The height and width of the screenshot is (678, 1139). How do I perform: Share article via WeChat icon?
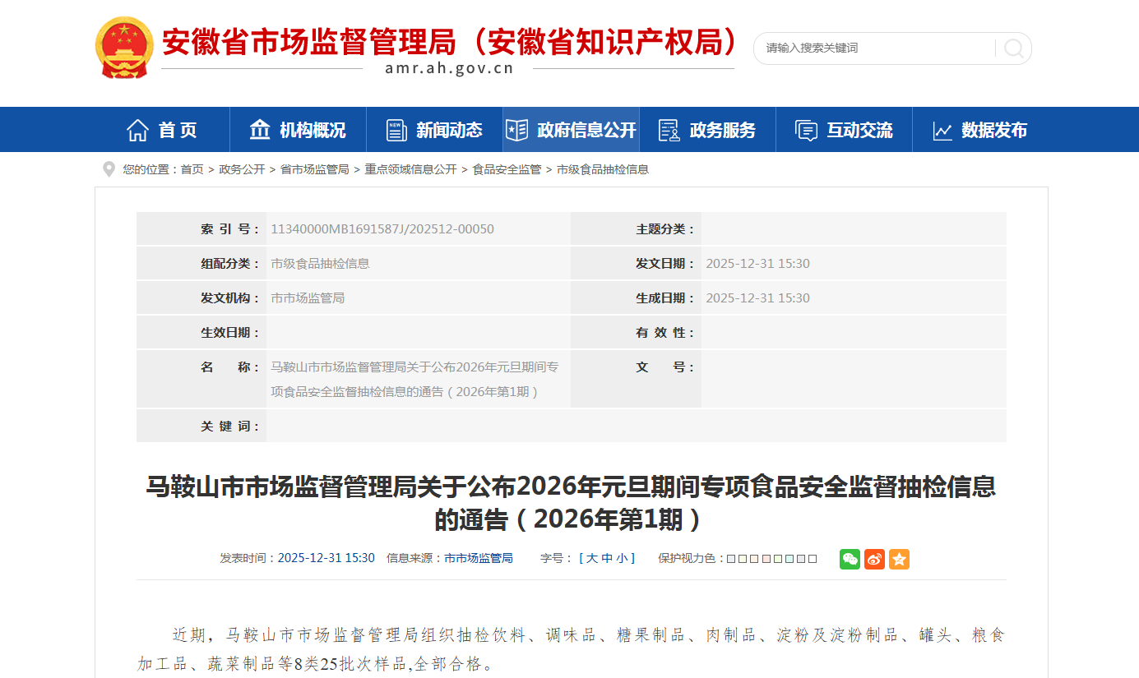(x=850, y=559)
